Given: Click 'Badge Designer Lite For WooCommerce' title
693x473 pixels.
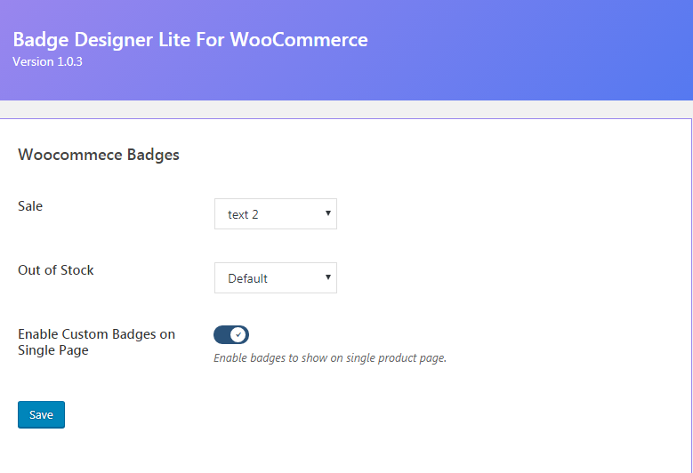Looking at the screenshot, I should pyautogui.click(x=190, y=40).
